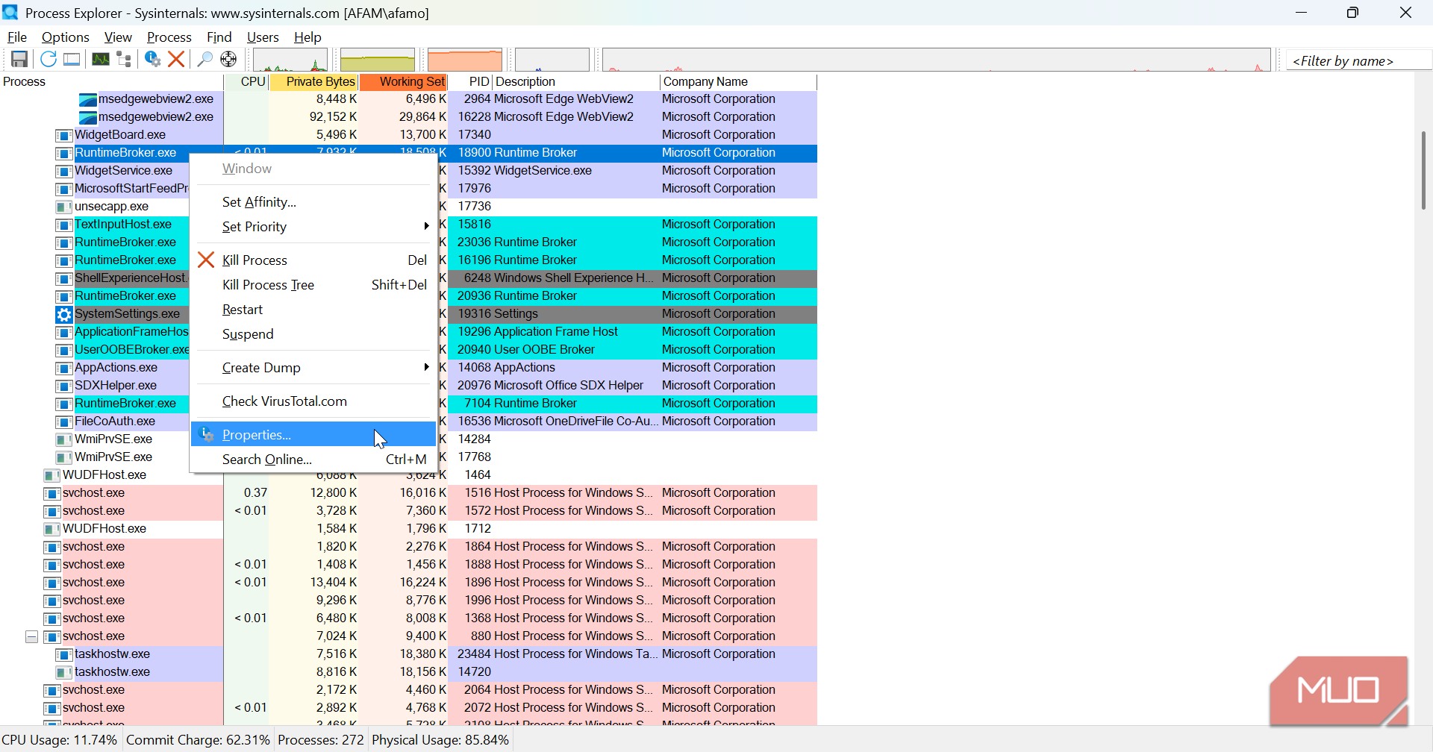Screen dimensions: 1433x752
Task: Click the vertical scrollbar thumb
Action: pyautogui.click(x=1423, y=170)
